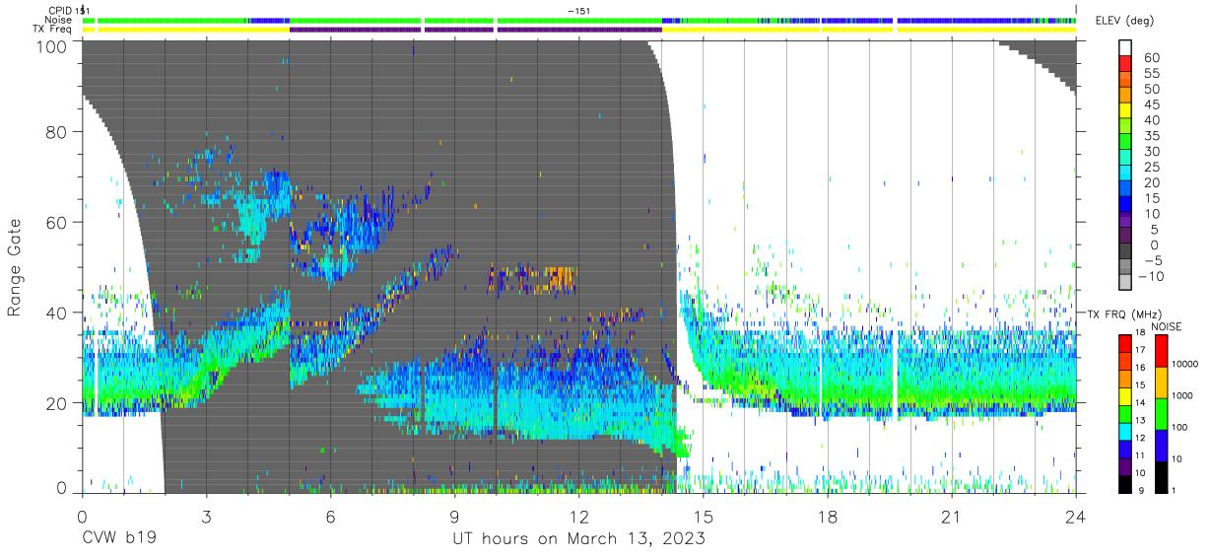Click the '100' tick on NOISE bar
Image resolution: width=1210 pixels, height=559 pixels.
1181,427
